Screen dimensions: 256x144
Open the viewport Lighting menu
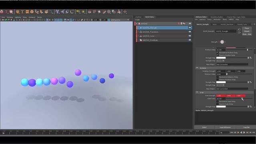[x=18, y=17]
